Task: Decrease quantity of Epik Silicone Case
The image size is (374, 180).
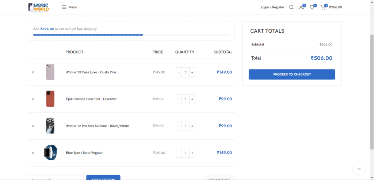Action: (x=179, y=99)
